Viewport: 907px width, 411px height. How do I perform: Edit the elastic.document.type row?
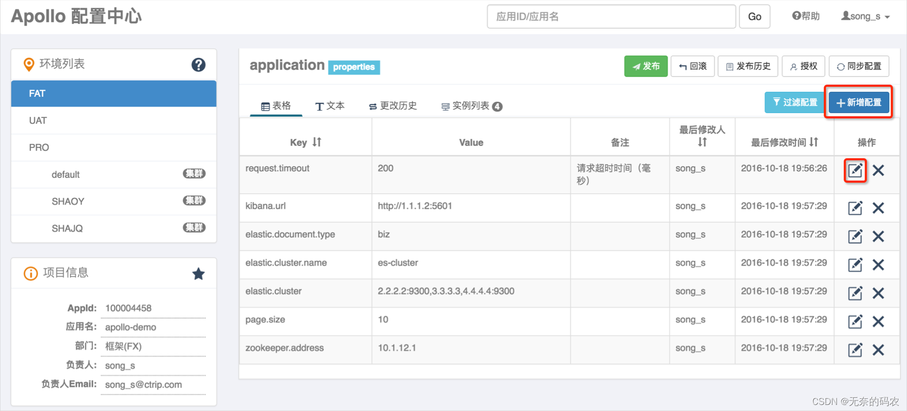pos(855,236)
